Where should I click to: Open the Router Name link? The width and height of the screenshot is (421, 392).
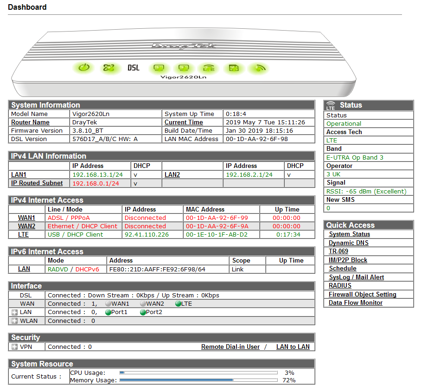30,122
